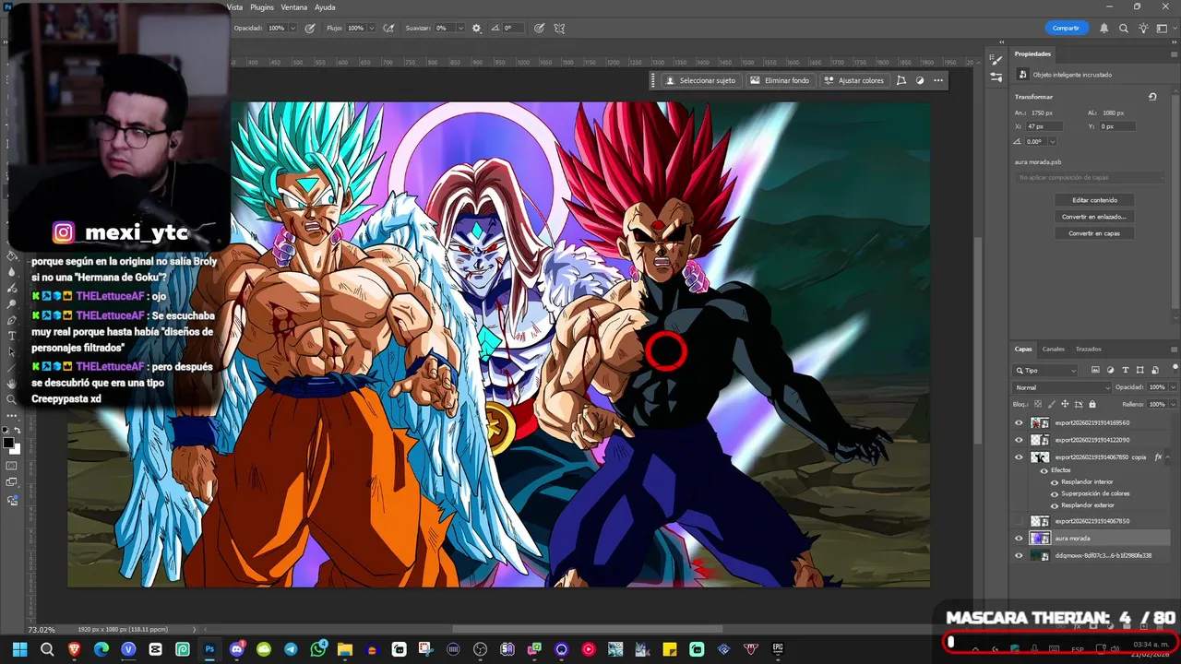Lock position move icon in Capas
This screenshot has width=1181, height=664.
pyautogui.click(x=1066, y=404)
